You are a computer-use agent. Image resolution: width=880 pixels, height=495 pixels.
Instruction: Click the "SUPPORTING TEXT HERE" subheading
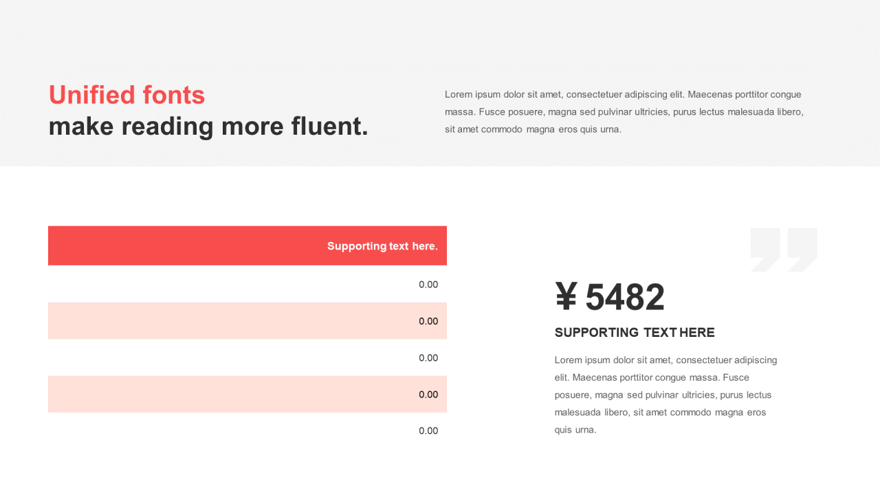[635, 333]
